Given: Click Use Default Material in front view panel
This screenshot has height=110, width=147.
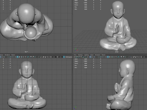Looking at the screenshot, I should [x=20, y=57].
